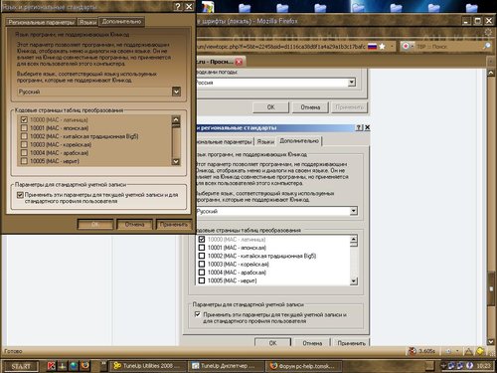
Task: Launch Kaspersky from the quick launch bar
Action: [x=51, y=366]
